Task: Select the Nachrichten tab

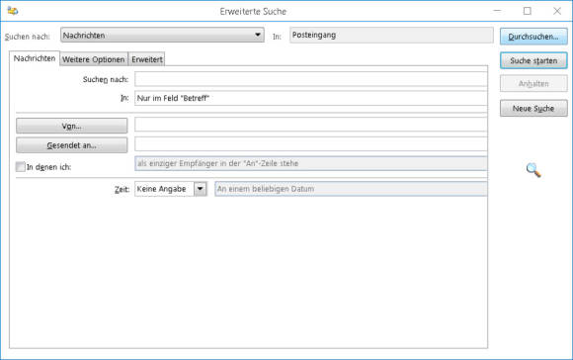Action: click(35, 58)
